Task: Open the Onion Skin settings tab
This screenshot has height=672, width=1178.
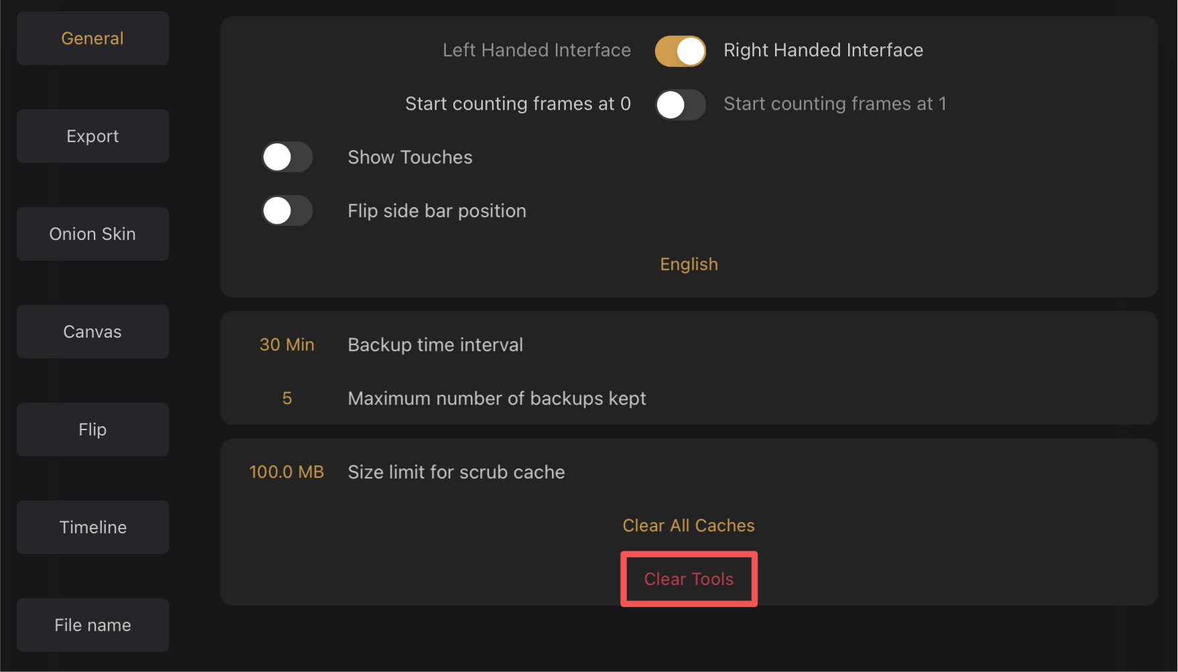Action: pos(93,234)
